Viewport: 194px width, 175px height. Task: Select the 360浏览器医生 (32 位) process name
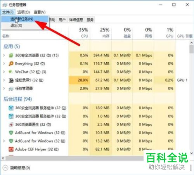[x=33, y=125]
